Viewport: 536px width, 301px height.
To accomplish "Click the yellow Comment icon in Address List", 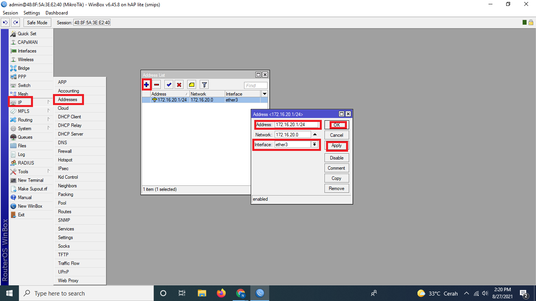I will (x=191, y=85).
